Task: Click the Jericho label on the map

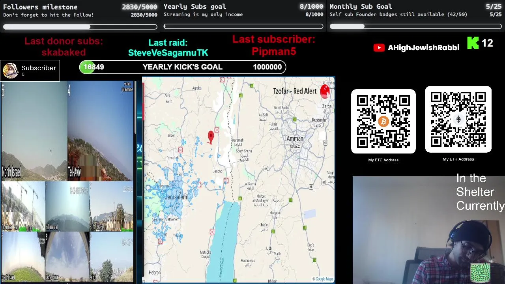Action: 218,172
